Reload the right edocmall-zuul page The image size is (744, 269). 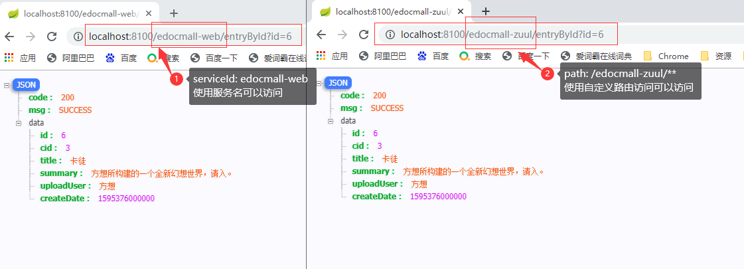click(364, 35)
